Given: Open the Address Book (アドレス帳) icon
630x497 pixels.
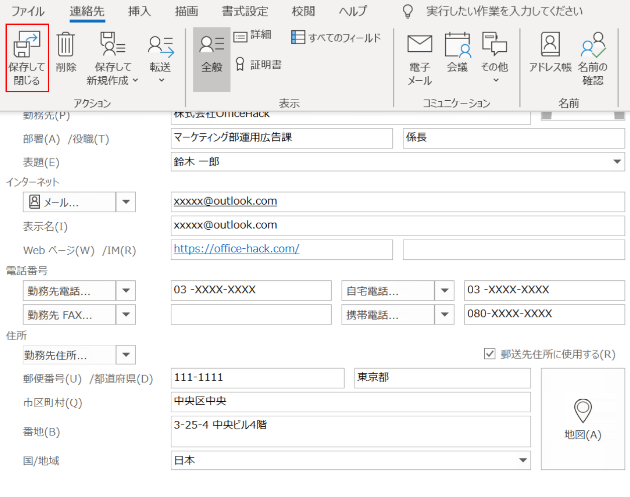Looking at the screenshot, I should (x=550, y=45).
